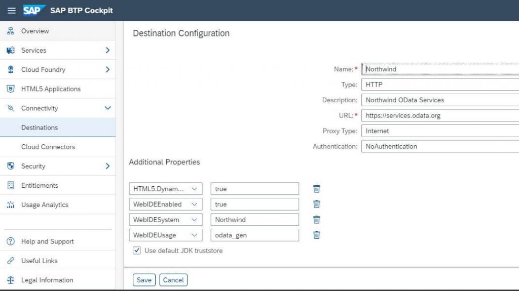Click the Connectivity plug icon
Screen dimensions: 519x291
[11, 108]
